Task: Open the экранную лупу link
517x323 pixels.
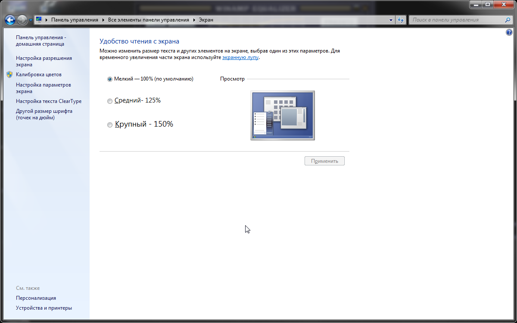Action: (x=240, y=57)
